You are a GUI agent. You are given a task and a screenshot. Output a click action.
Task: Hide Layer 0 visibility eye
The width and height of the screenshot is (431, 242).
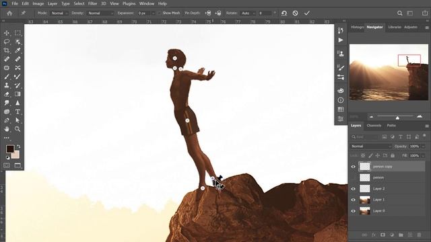pyautogui.click(x=353, y=211)
